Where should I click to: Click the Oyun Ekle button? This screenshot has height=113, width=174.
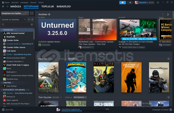[8, 110]
